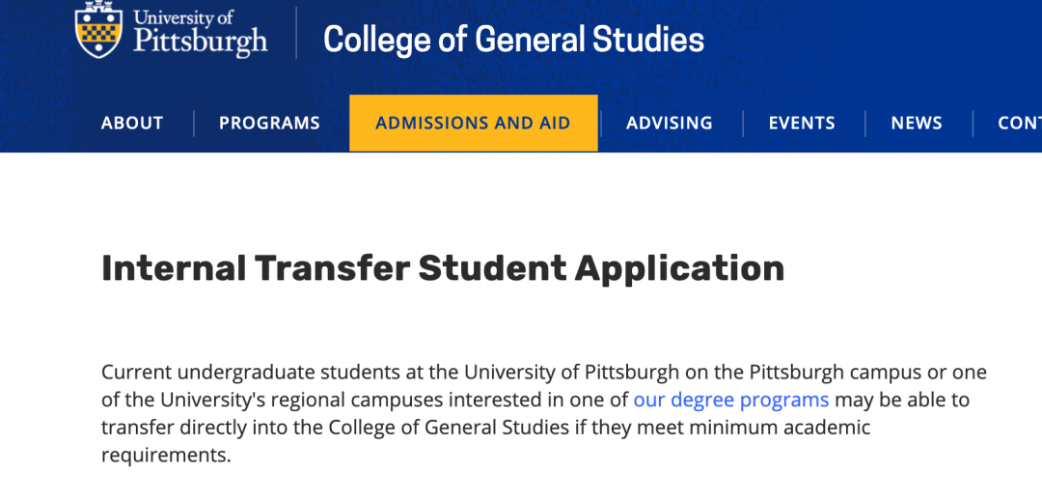Select the News navigation item
This screenshot has width=1042, height=500.
917,124
